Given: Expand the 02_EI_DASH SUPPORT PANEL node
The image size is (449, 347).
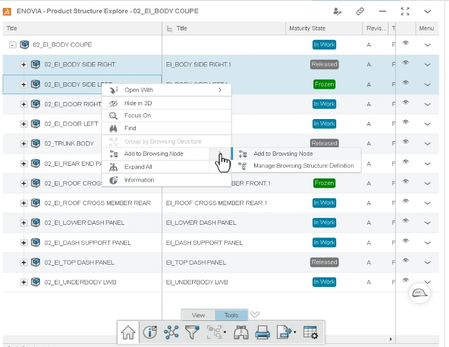Looking at the screenshot, I should pos(24,243).
